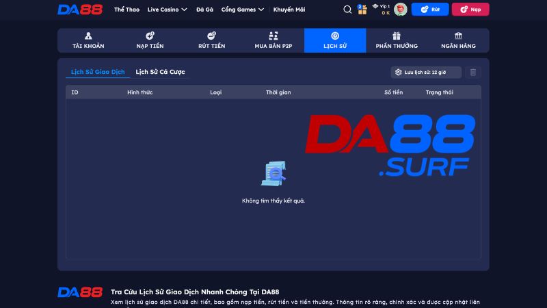Viewport: 547px width, 308px height.
Task: Open the search magnifier icon
Action: [347, 10]
